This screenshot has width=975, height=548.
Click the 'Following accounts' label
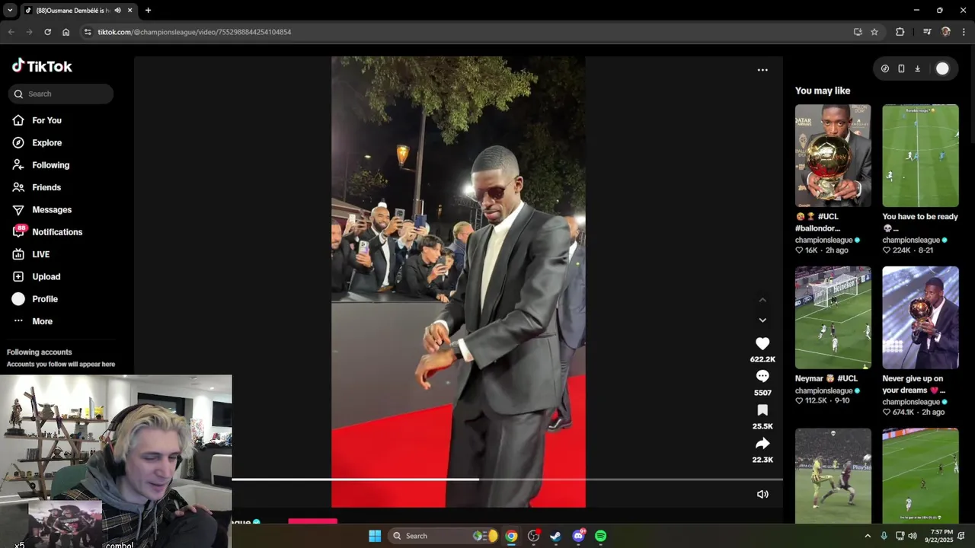[x=40, y=352]
